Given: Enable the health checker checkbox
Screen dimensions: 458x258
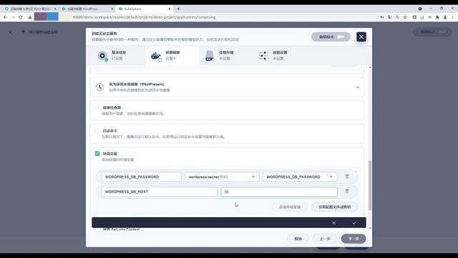Looking at the screenshot, I should point(97,107).
